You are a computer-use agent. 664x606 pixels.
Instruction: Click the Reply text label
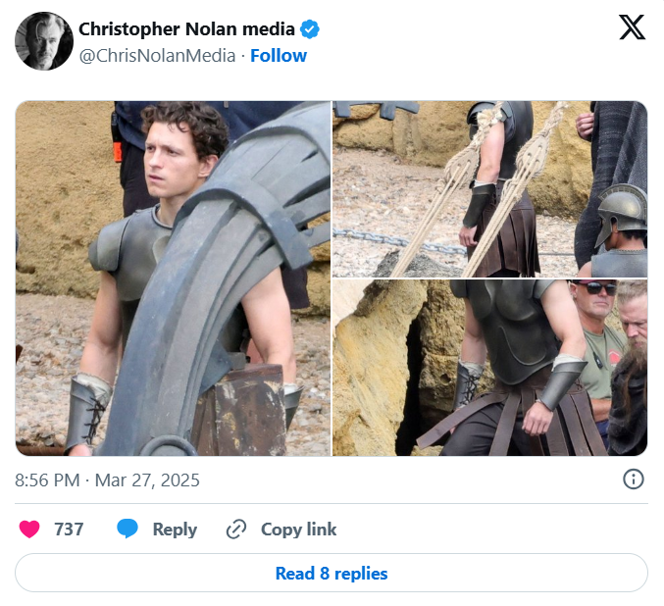coord(175,530)
